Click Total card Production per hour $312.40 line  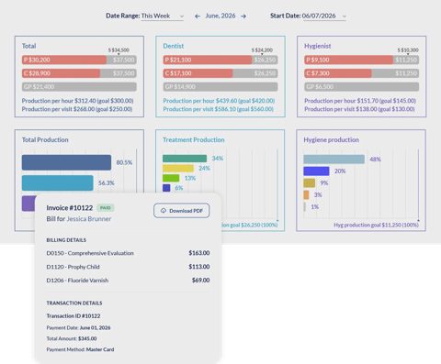tap(77, 101)
